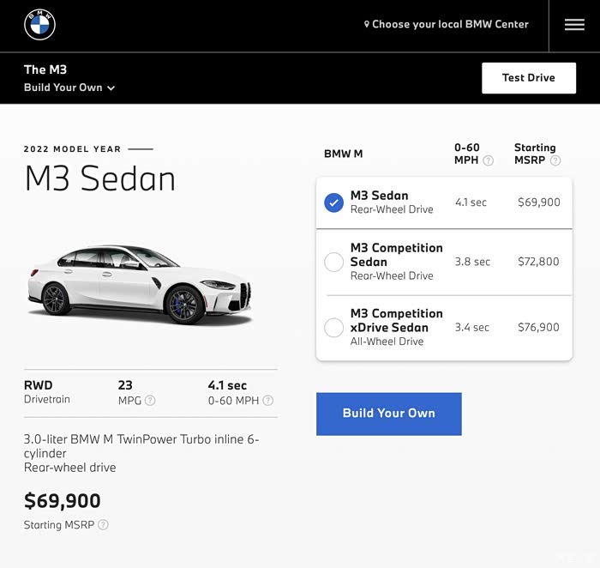Viewport: 600px width, 568px height.
Task: Open Starting MSRP column header info icon
Action: click(555, 160)
